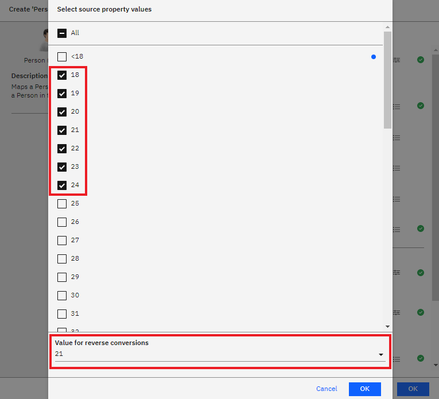
Task: Select the 30 value checkbox
Action: 62,296
